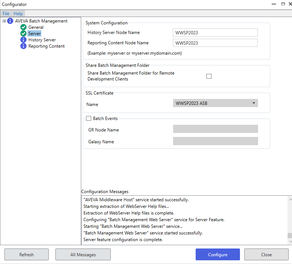The width and height of the screenshot is (292, 264).
Task: Open the Help menu
Action: click(x=18, y=14)
